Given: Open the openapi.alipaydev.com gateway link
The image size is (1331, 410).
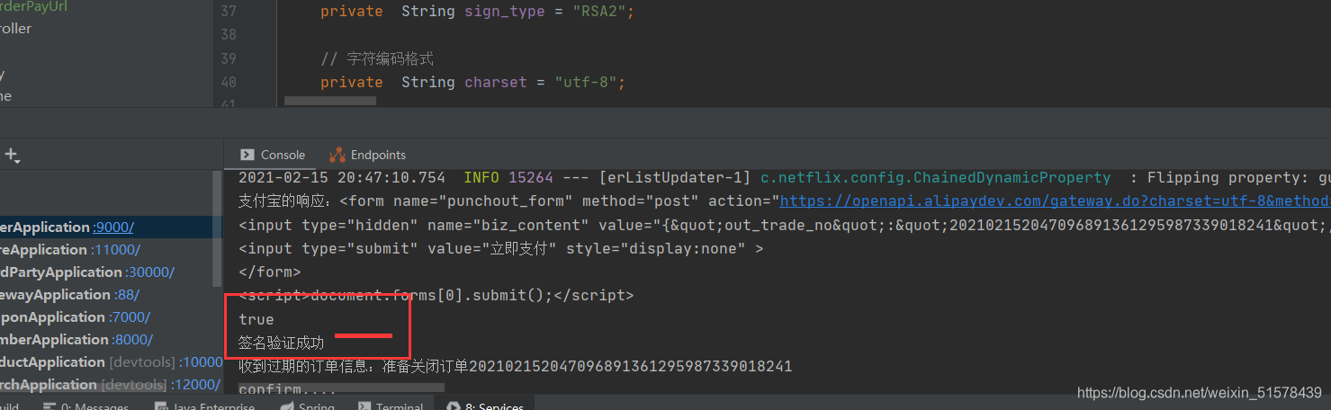Looking at the screenshot, I should [1055, 201].
